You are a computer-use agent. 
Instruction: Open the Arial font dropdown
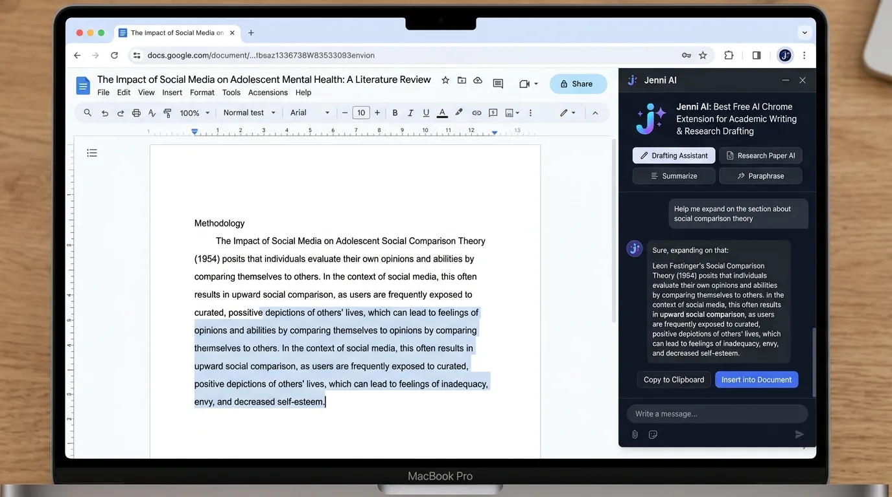(310, 113)
